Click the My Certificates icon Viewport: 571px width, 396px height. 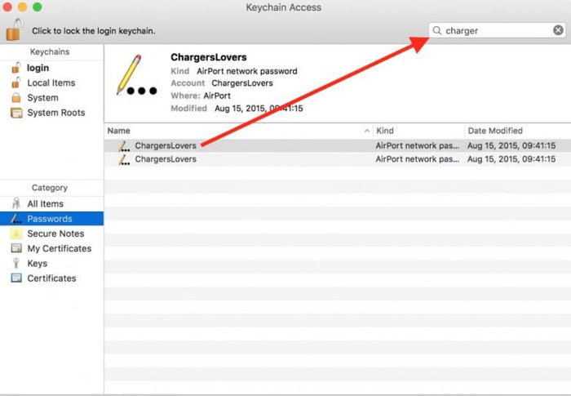point(16,248)
